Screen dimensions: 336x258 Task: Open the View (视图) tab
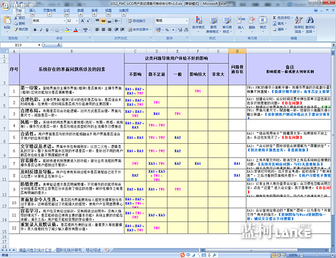(108, 11)
